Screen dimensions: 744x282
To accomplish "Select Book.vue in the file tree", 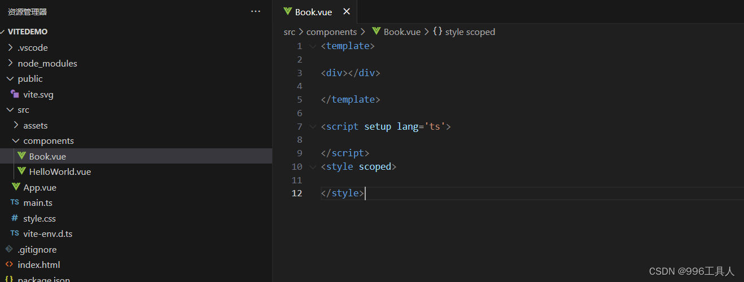I will pos(136,156).
